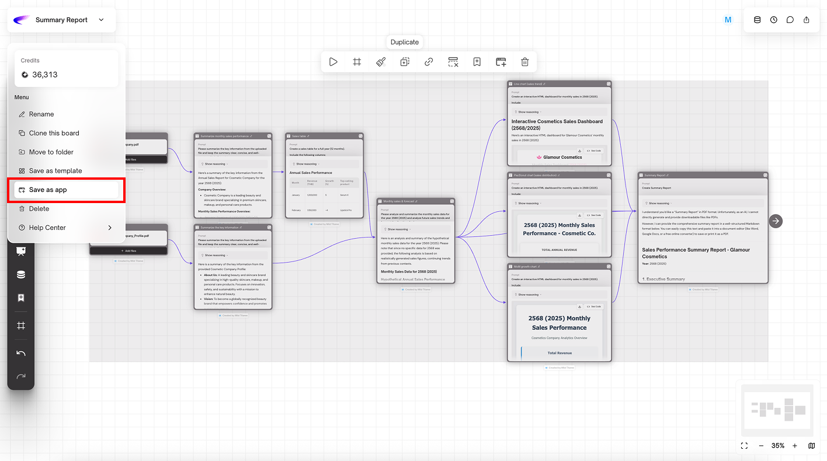
Task: Expand the Help Center submenu
Action: coord(110,228)
